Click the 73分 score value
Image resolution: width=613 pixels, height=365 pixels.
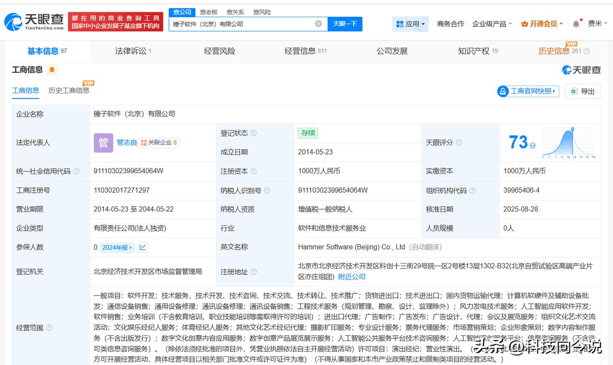click(522, 143)
